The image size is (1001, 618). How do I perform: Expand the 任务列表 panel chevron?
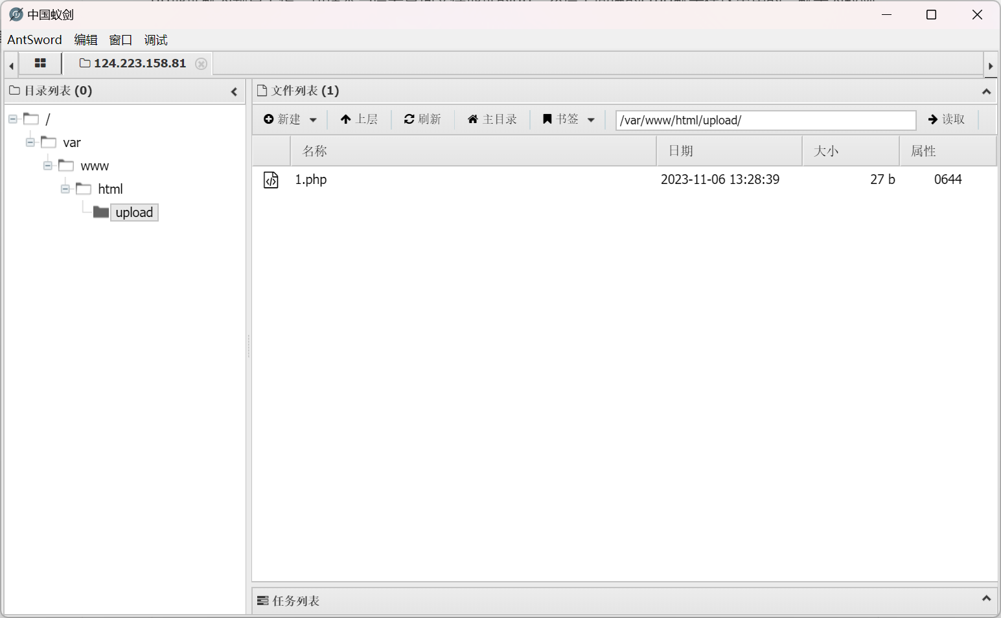pyautogui.click(x=986, y=598)
